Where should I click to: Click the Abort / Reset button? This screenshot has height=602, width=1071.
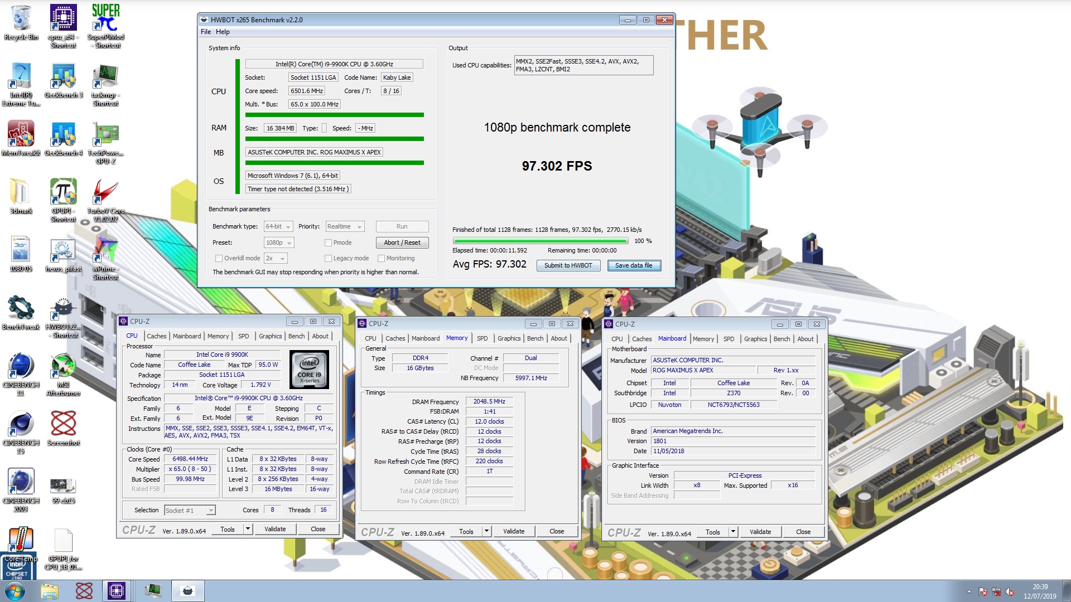point(402,242)
